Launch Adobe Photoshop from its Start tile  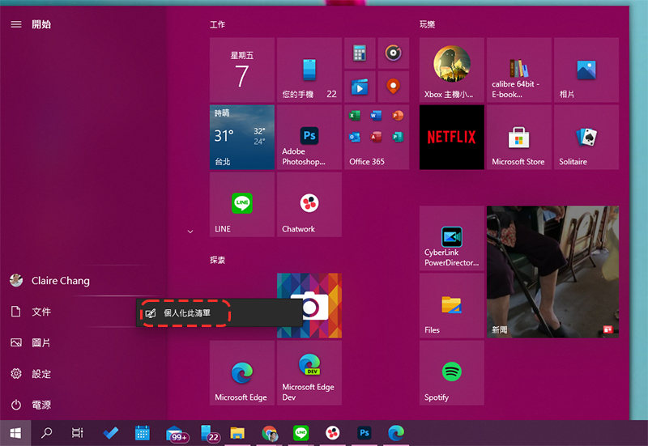[309, 137]
